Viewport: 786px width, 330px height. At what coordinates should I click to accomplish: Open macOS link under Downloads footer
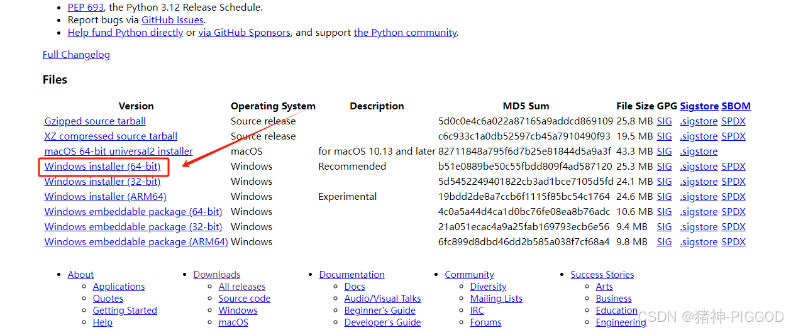coord(233,322)
